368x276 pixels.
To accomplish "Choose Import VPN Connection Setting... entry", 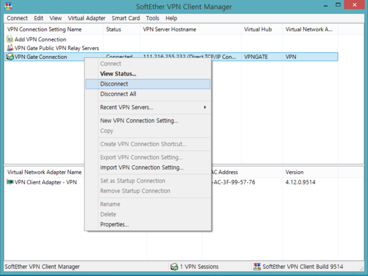I will click(x=148, y=168).
